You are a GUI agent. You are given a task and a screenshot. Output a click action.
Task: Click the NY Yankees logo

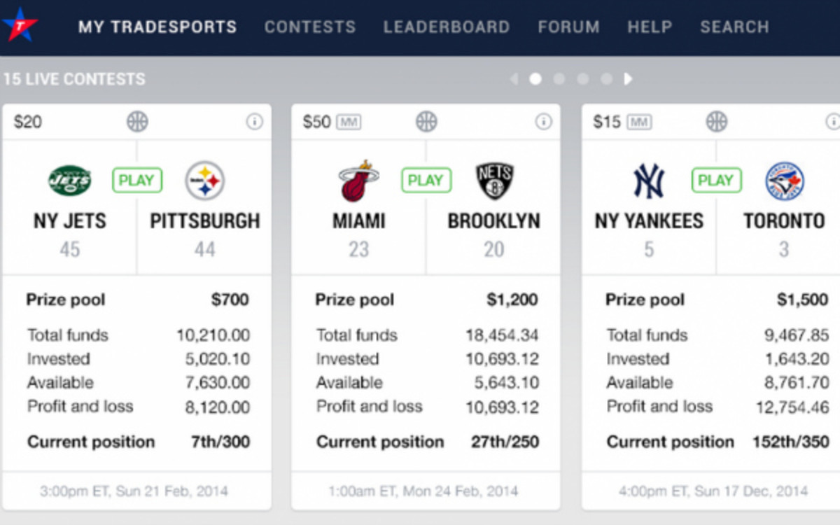(648, 179)
